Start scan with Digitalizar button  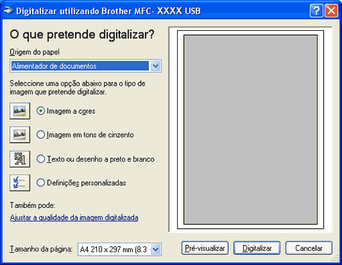click(x=257, y=248)
